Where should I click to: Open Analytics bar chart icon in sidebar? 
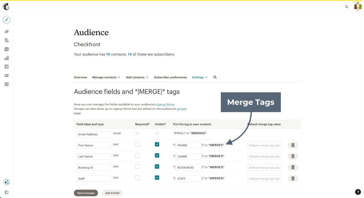7,58
